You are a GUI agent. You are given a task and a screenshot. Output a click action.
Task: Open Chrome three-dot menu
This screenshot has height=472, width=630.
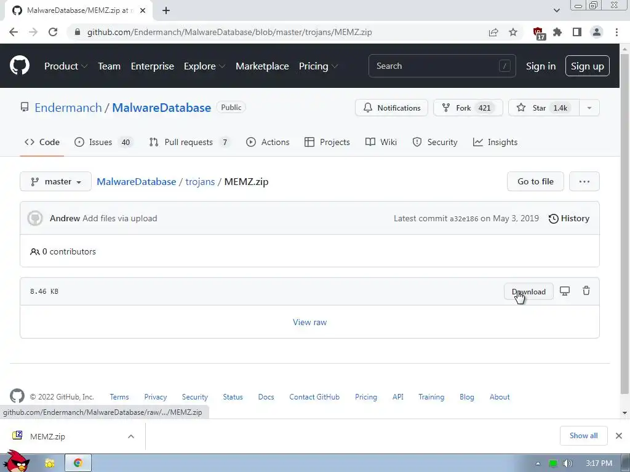(616, 32)
